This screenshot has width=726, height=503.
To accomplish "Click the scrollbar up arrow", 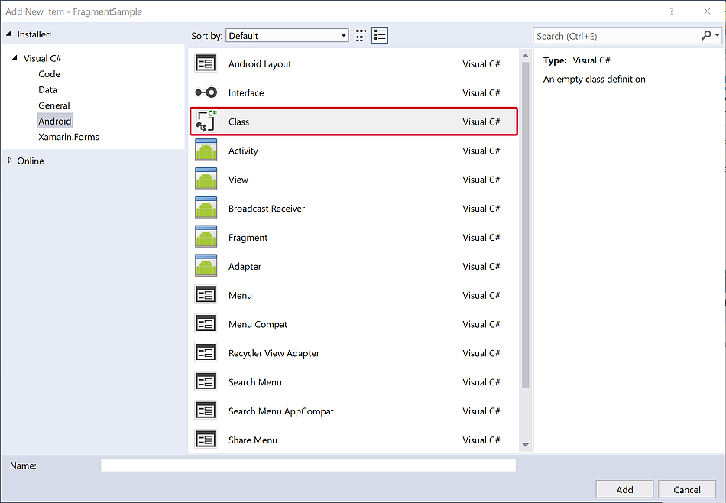I will click(x=525, y=56).
